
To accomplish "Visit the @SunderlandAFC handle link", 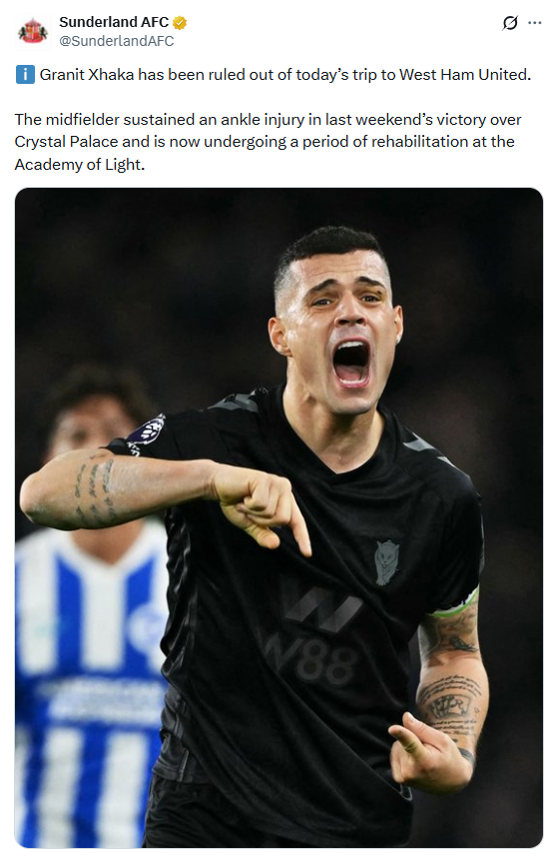I will point(117,41).
